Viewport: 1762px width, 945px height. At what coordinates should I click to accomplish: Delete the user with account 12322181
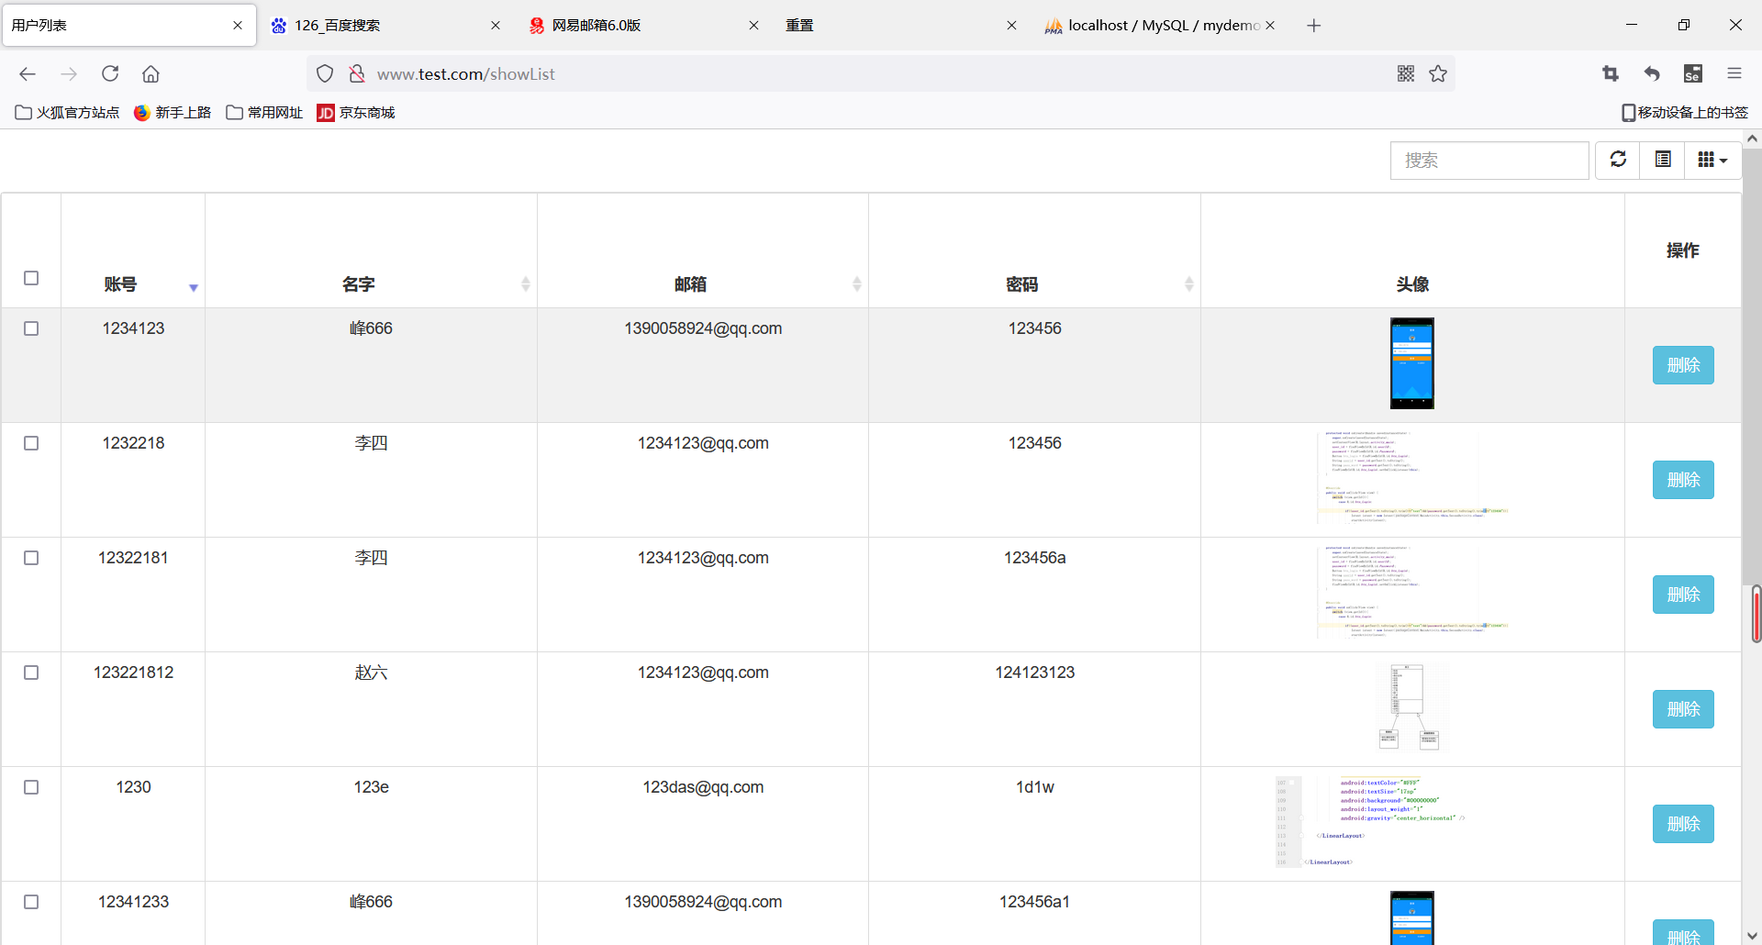click(x=1683, y=595)
